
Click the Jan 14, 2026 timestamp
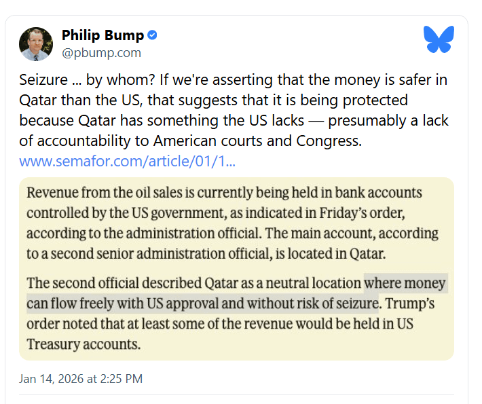81,379
